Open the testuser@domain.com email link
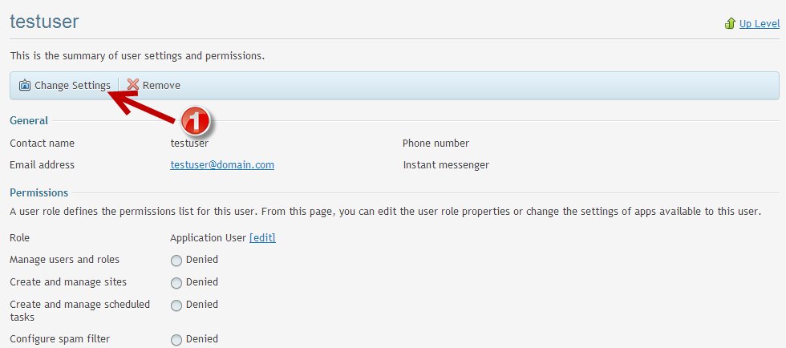 click(222, 164)
